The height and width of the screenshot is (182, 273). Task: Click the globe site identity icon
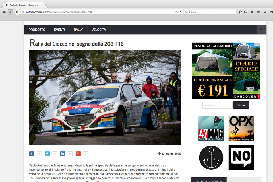click(x=23, y=12)
